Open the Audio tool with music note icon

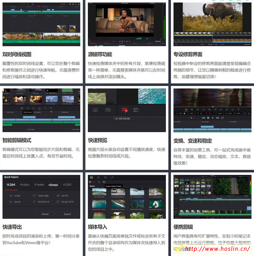point(197,110)
